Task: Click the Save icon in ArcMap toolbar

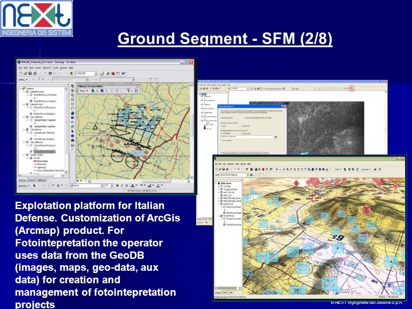Action: 30,73
